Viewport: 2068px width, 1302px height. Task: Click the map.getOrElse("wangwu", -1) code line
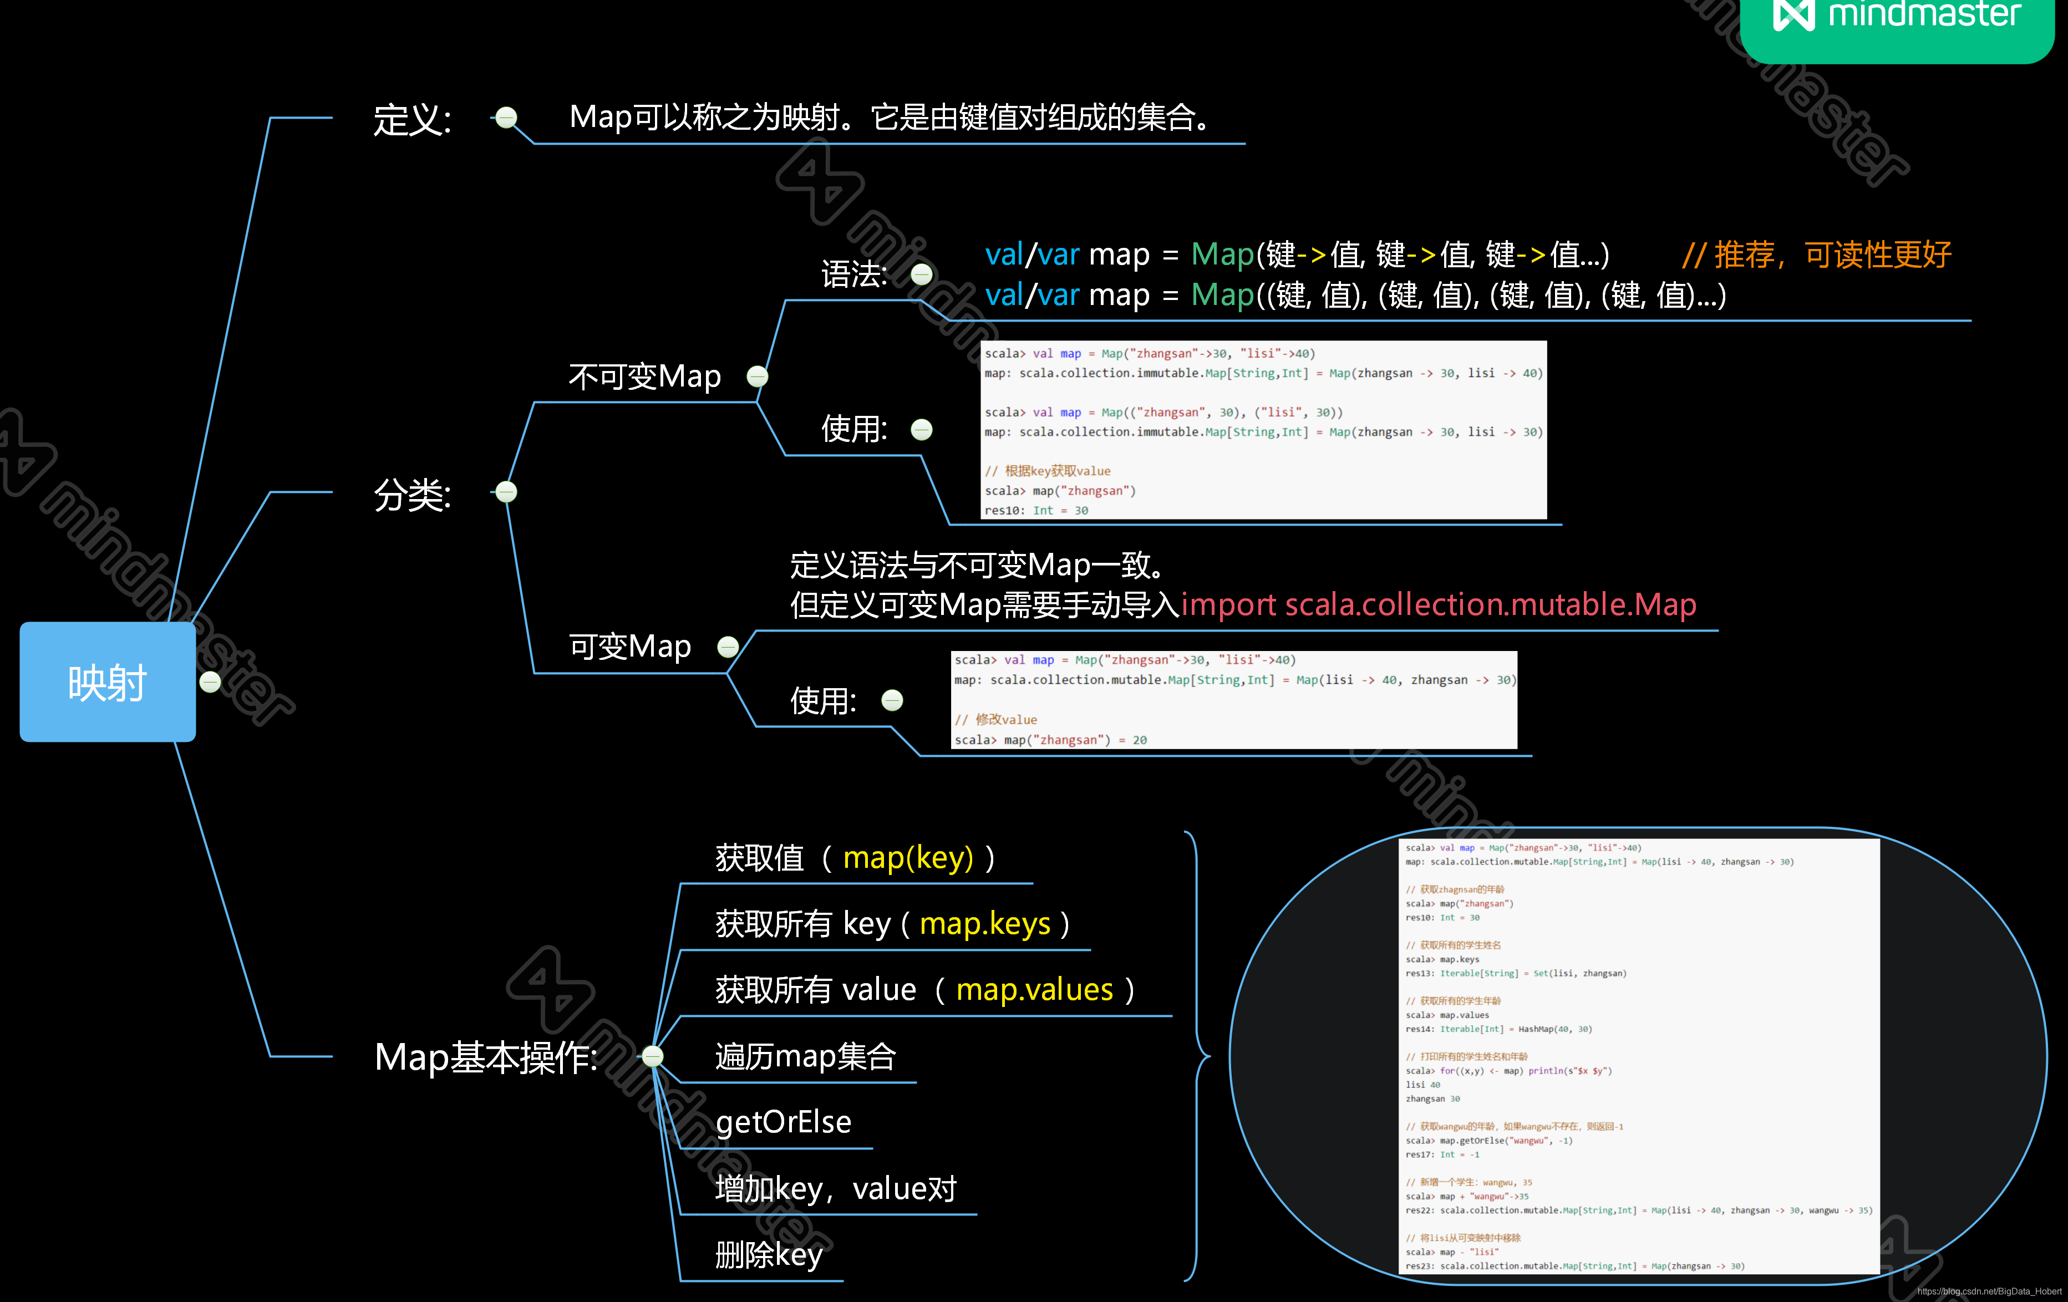pos(1489,1141)
